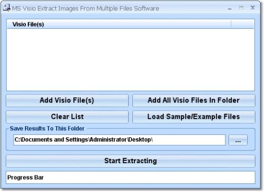Click the Visio File(s) column header
The width and height of the screenshot is (264, 192).
point(119,24)
